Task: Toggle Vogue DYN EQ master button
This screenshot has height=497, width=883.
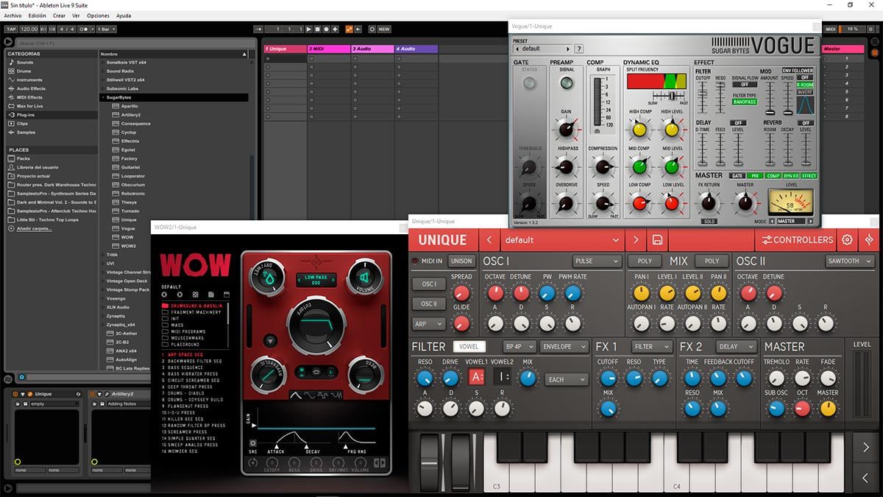Action: [x=791, y=176]
